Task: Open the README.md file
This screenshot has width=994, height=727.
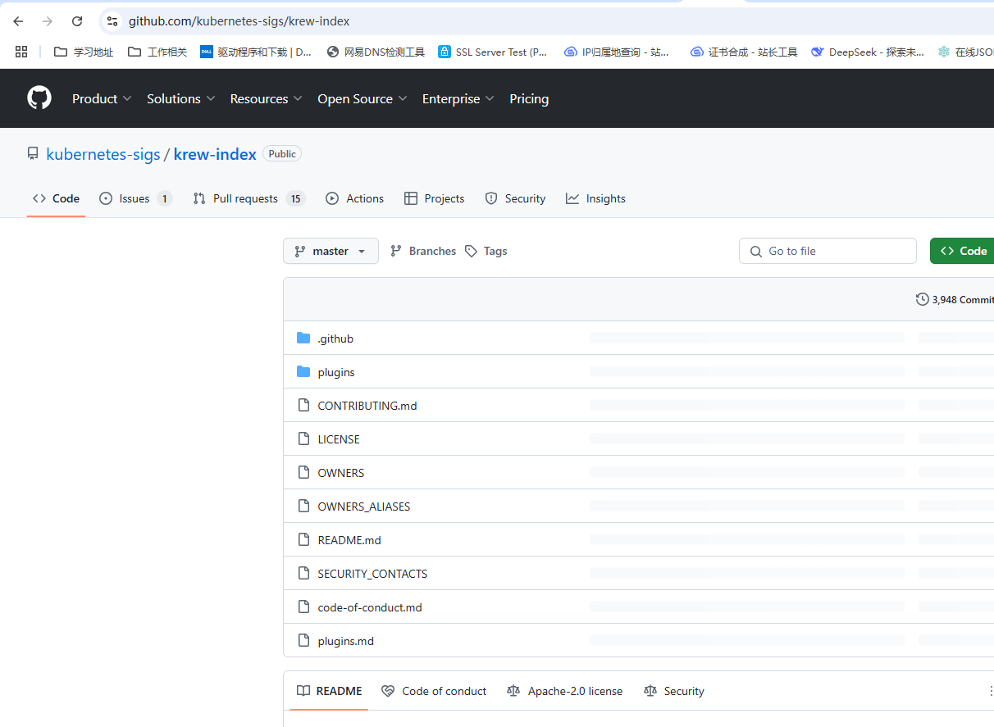Action: [x=349, y=540]
